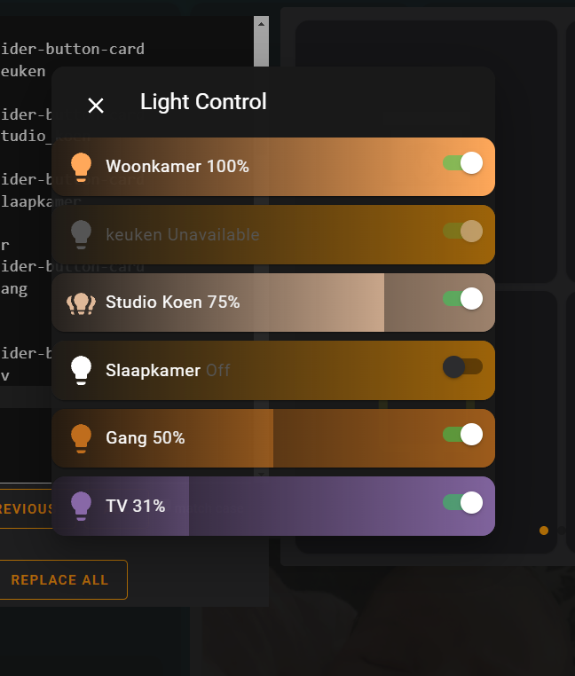Click the Replace All button
This screenshot has height=676, width=575.
[x=59, y=580]
